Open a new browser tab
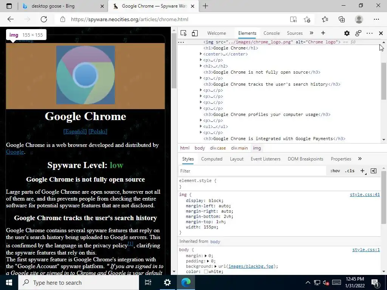This screenshot has height=290, width=387. [x=205, y=6]
